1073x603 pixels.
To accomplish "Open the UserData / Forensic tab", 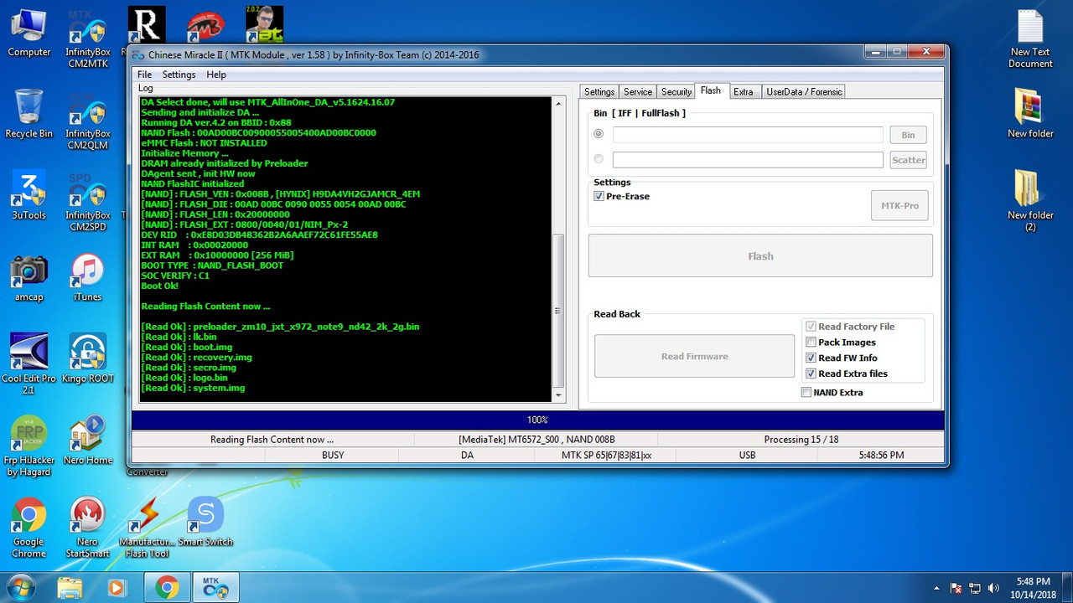I will coord(805,92).
